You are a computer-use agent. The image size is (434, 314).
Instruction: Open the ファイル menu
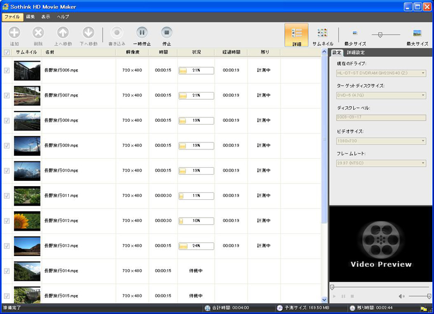(11, 17)
